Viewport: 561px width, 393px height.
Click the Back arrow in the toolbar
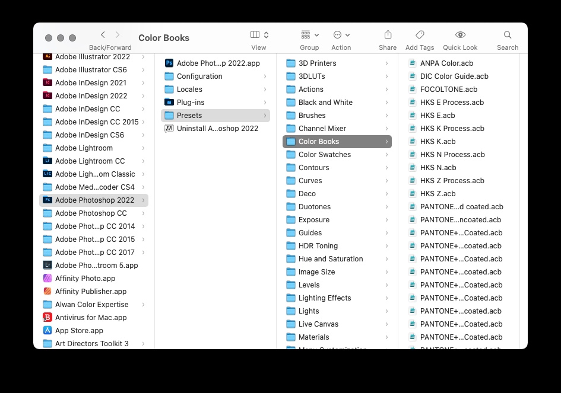pos(103,34)
